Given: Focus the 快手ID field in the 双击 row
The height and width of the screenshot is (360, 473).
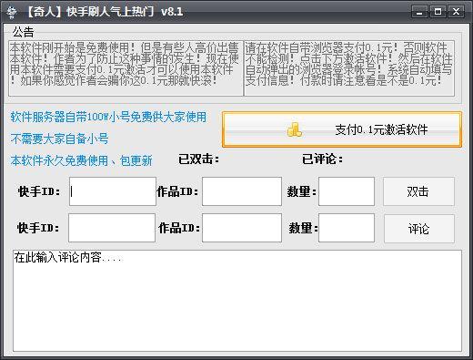Looking at the screenshot, I should (x=113, y=191).
